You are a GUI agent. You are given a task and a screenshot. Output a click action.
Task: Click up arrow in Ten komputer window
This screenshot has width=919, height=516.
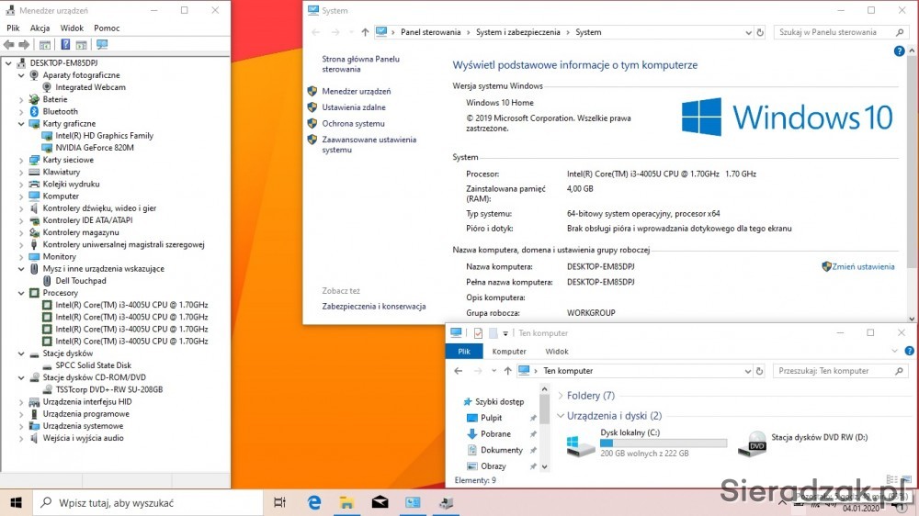[x=507, y=371]
